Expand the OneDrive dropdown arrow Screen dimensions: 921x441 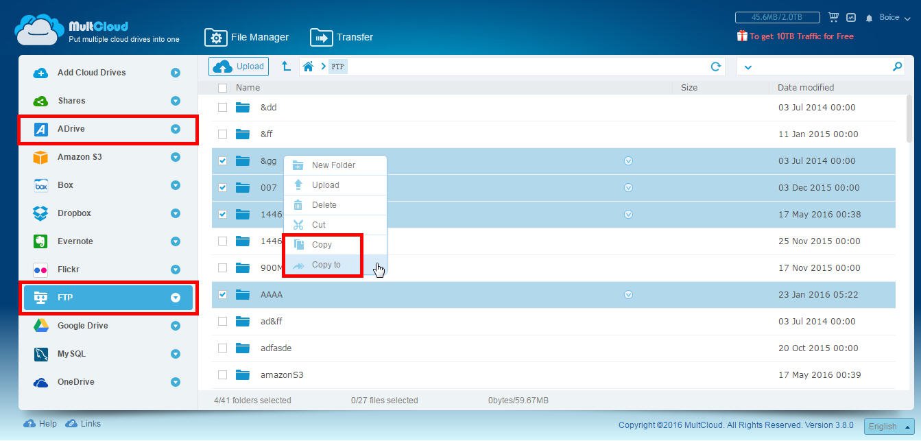tap(176, 382)
